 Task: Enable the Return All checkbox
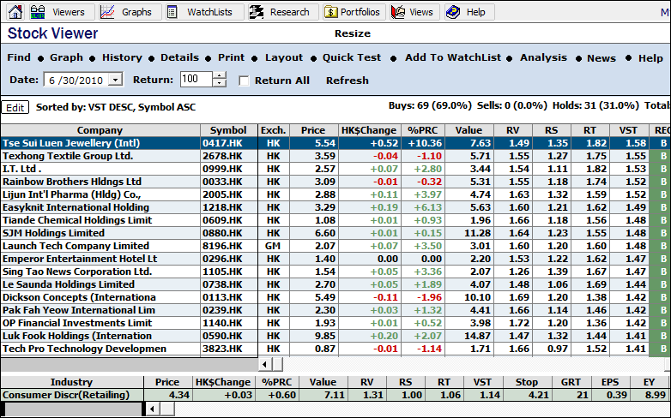(244, 81)
